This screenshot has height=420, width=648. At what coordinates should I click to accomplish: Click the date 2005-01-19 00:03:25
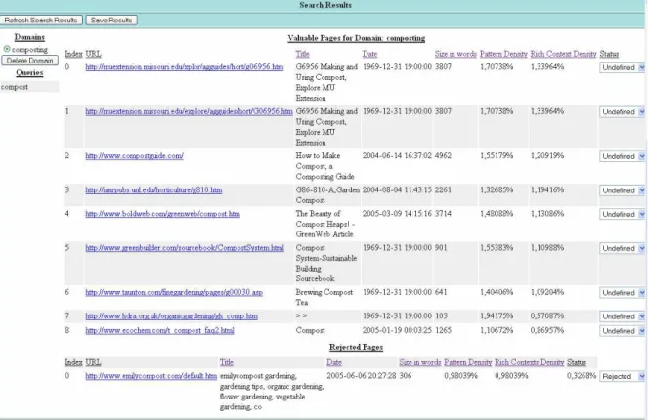pyautogui.click(x=397, y=330)
